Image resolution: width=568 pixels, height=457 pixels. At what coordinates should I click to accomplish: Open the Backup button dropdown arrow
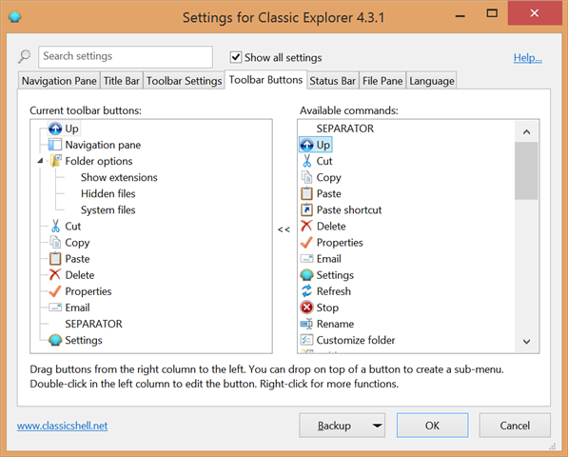tap(377, 426)
